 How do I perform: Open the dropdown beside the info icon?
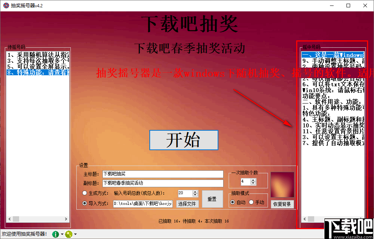click(62, 234)
